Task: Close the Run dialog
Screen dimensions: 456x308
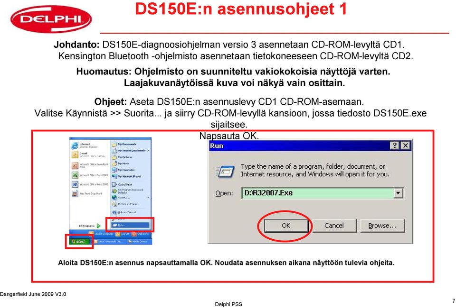Action: 405,145
